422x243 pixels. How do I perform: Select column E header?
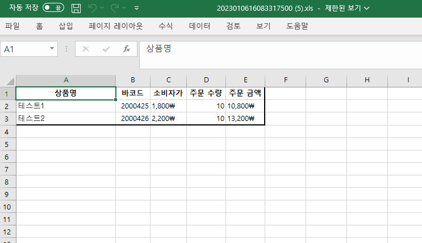point(245,80)
